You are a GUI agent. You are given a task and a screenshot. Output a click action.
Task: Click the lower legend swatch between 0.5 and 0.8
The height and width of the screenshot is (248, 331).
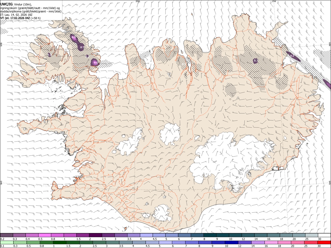click(33, 242)
